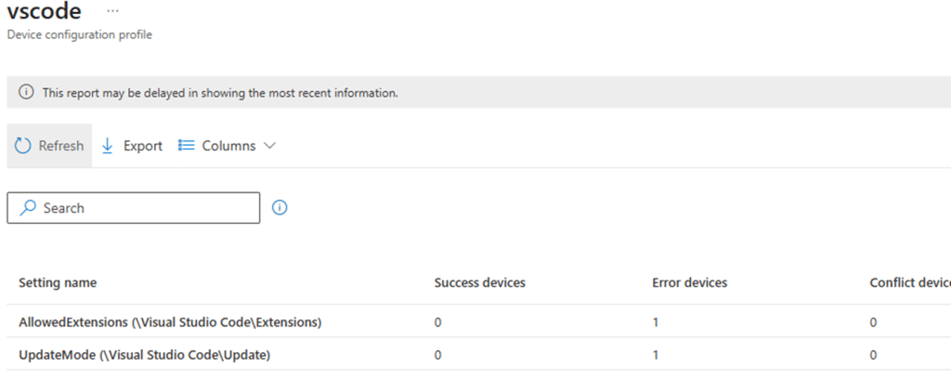Screen dimensions: 951x392
Task: Click the Refresh circular arrow icon
Action: click(23, 146)
